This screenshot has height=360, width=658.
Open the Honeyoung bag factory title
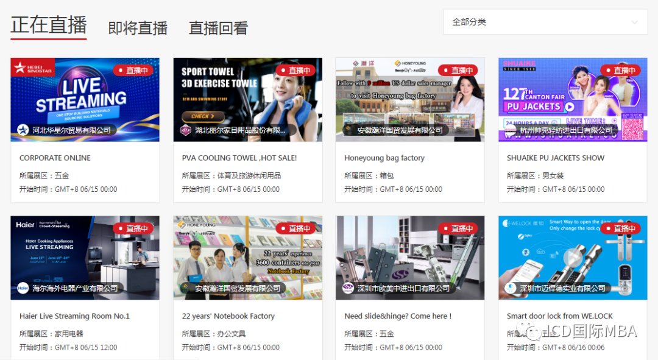pos(384,158)
